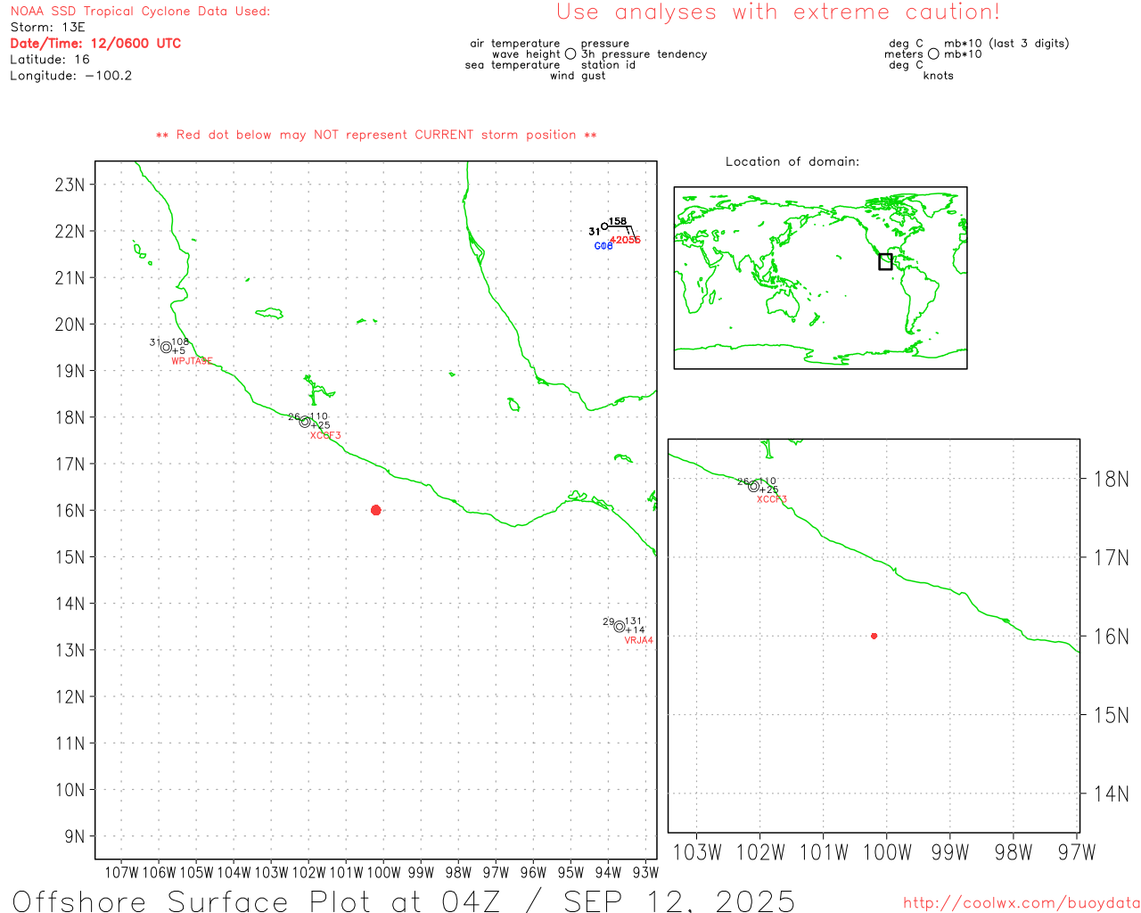Open the coolwx.com/buoydata link
This screenshot has width=1141, height=913.
coord(1022,903)
